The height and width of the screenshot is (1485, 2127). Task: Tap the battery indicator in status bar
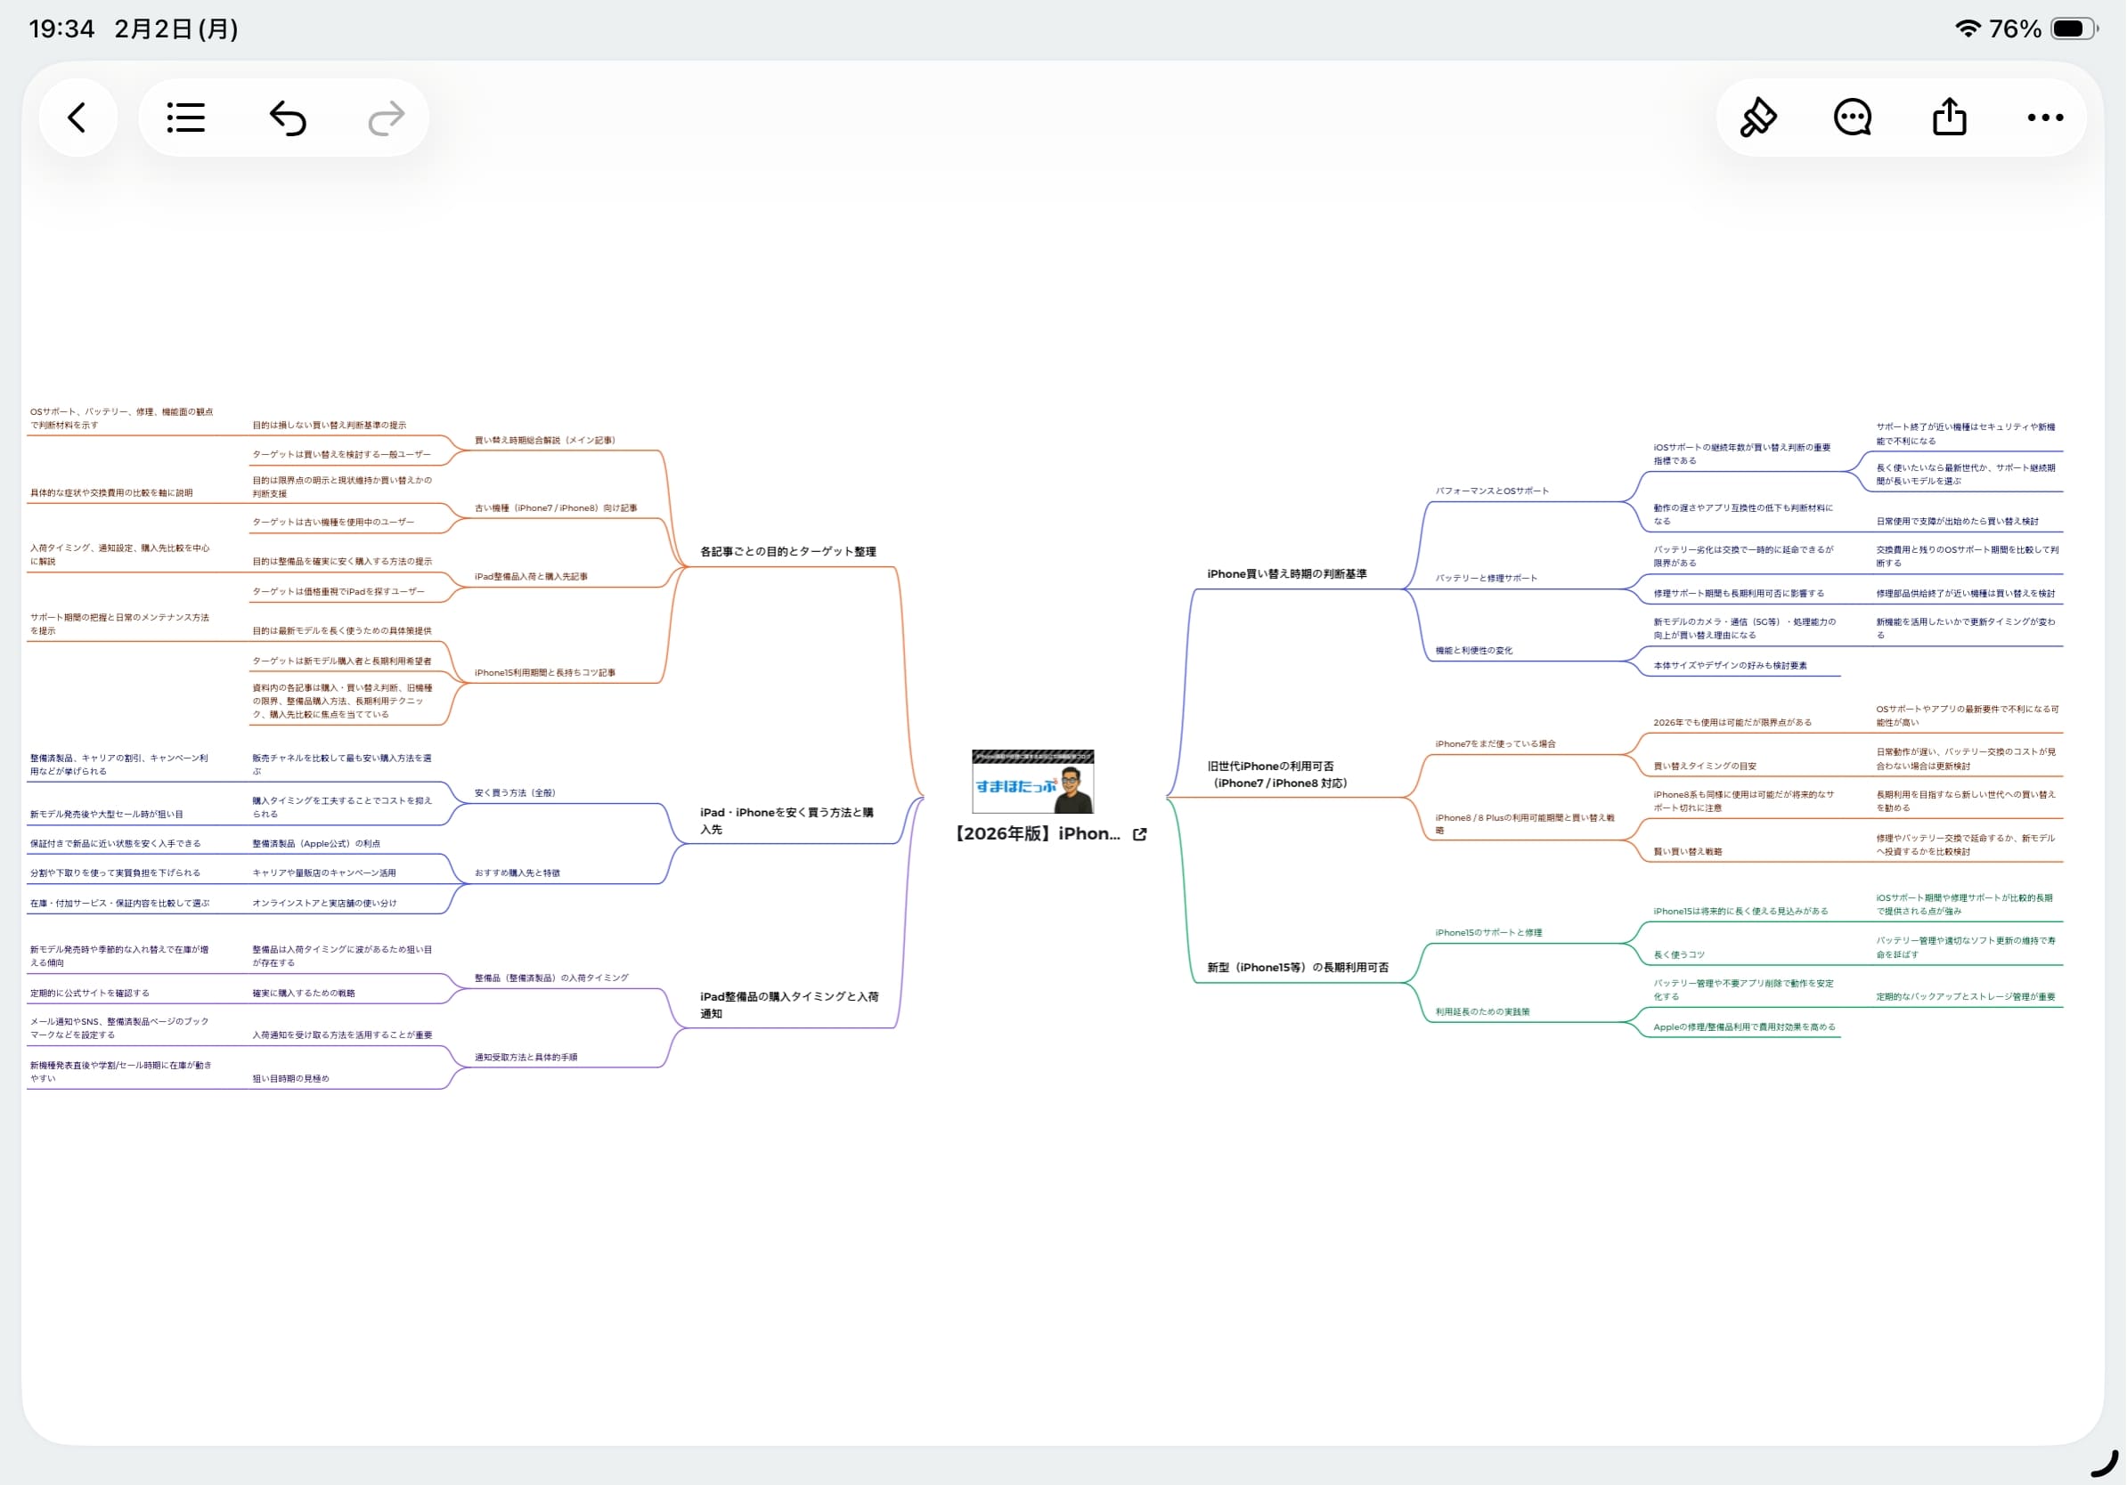pos(2074,28)
